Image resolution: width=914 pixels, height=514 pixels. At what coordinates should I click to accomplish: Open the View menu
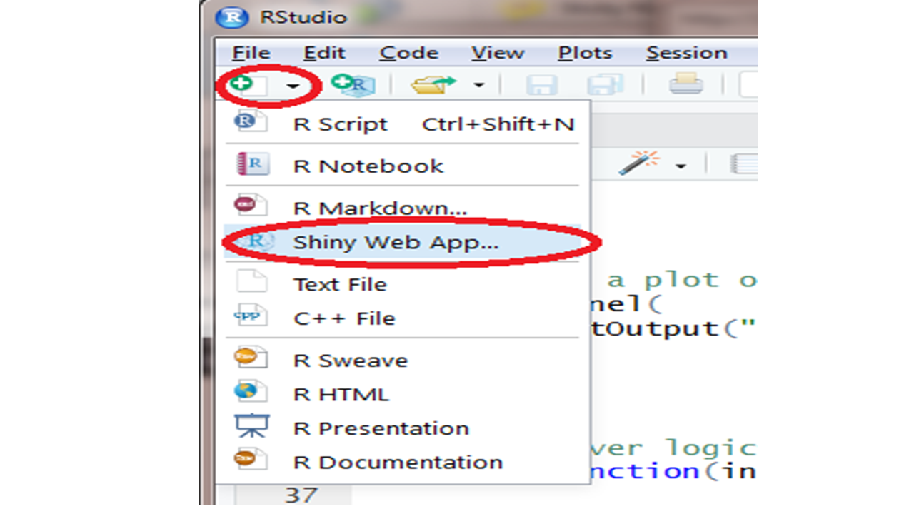(x=498, y=53)
